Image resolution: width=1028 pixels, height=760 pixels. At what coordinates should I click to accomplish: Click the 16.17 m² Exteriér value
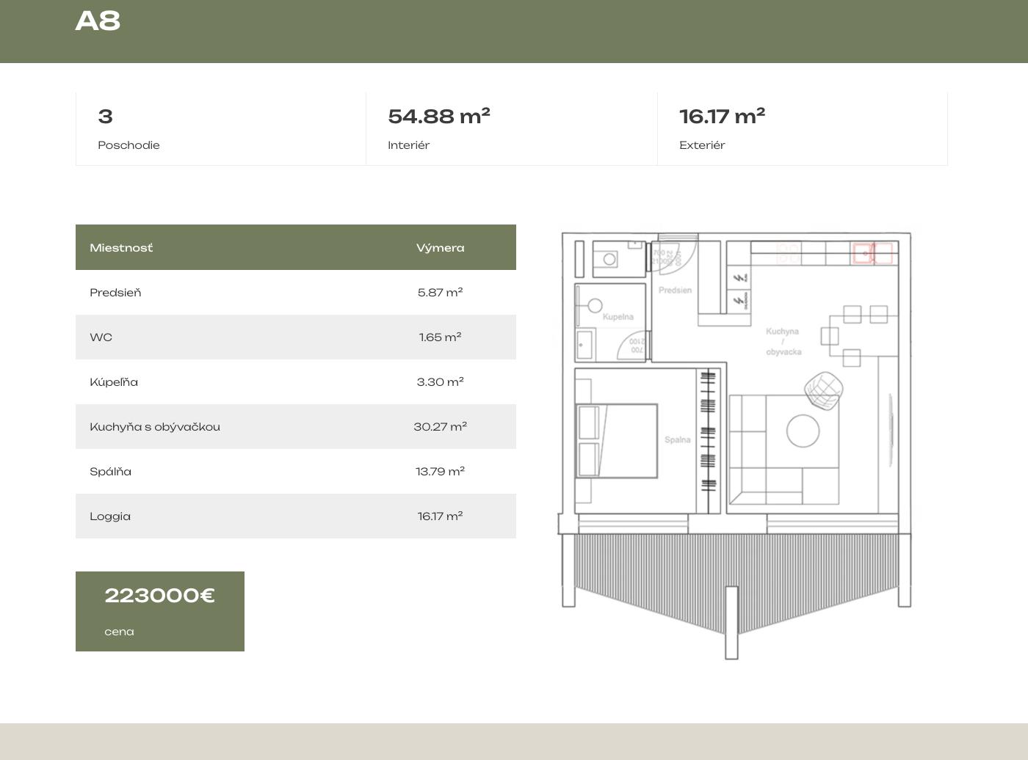(722, 116)
